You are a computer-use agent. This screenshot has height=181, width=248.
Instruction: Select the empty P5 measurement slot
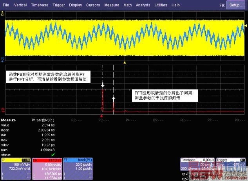(158, 120)
